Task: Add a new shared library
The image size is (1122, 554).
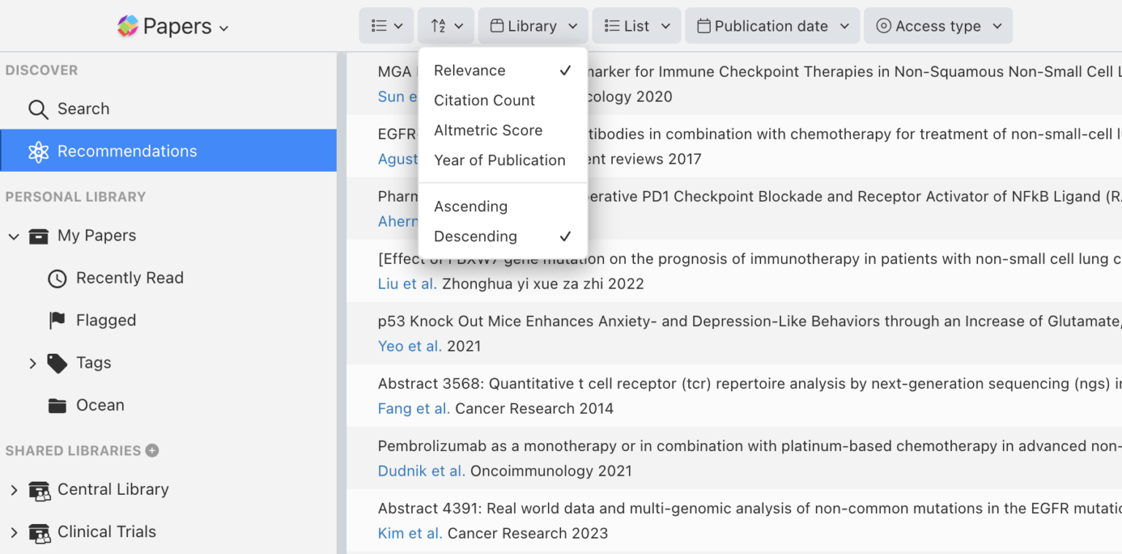Action: coord(151,450)
